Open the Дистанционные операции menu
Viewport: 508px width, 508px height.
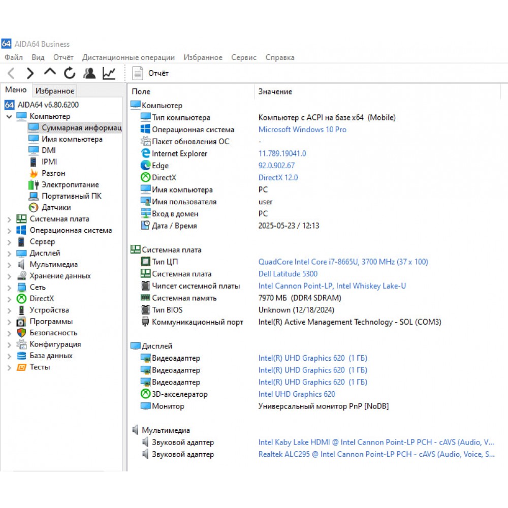(x=129, y=57)
